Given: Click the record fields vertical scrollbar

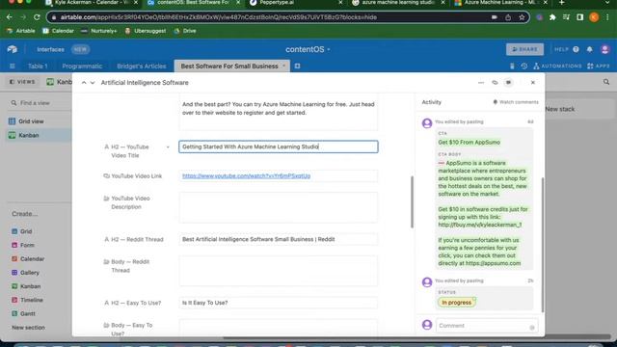Looking at the screenshot, I should click(412, 201).
